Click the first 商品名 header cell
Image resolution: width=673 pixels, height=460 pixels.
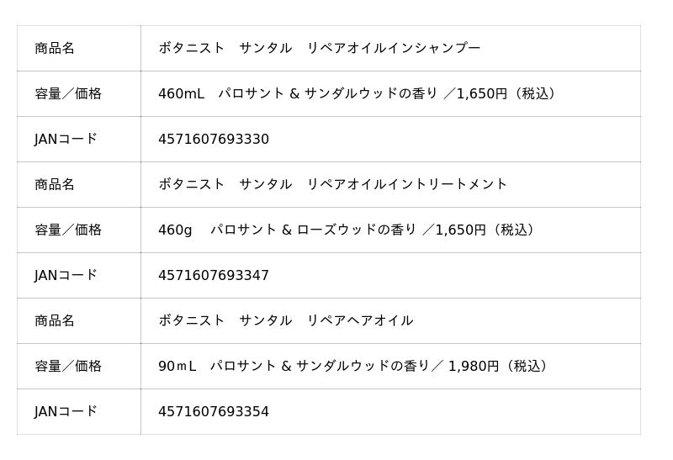point(79,49)
